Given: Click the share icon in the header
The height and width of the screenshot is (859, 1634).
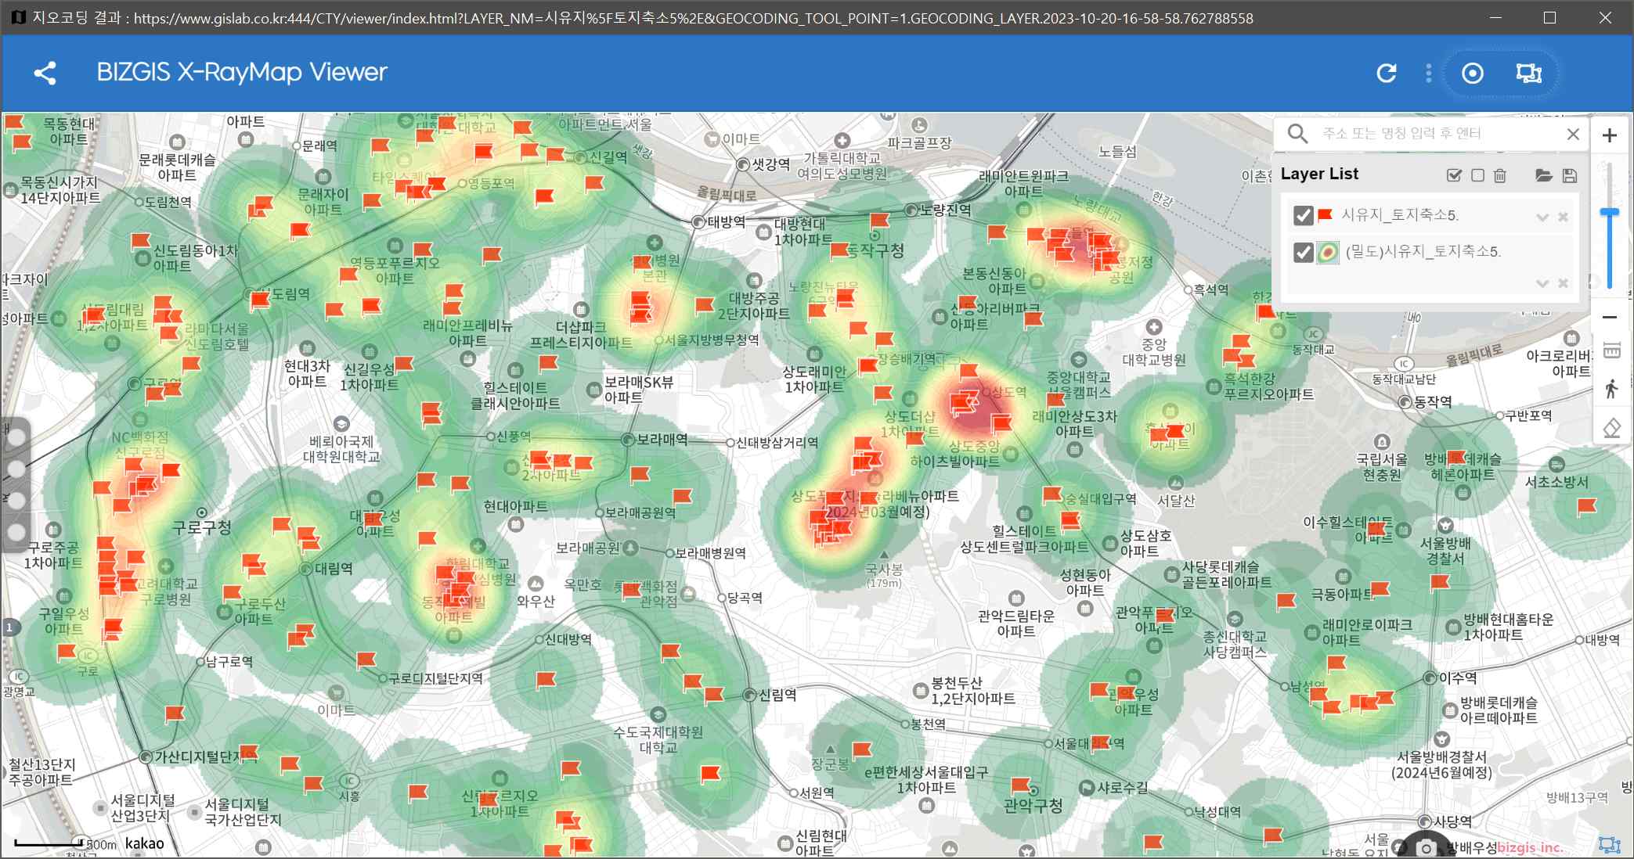Looking at the screenshot, I should [x=45, y=74].
